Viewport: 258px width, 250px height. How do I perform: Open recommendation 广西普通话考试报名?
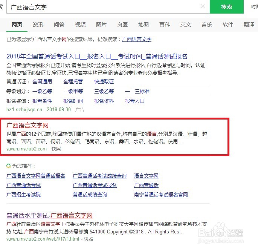(x=95, y=186)
